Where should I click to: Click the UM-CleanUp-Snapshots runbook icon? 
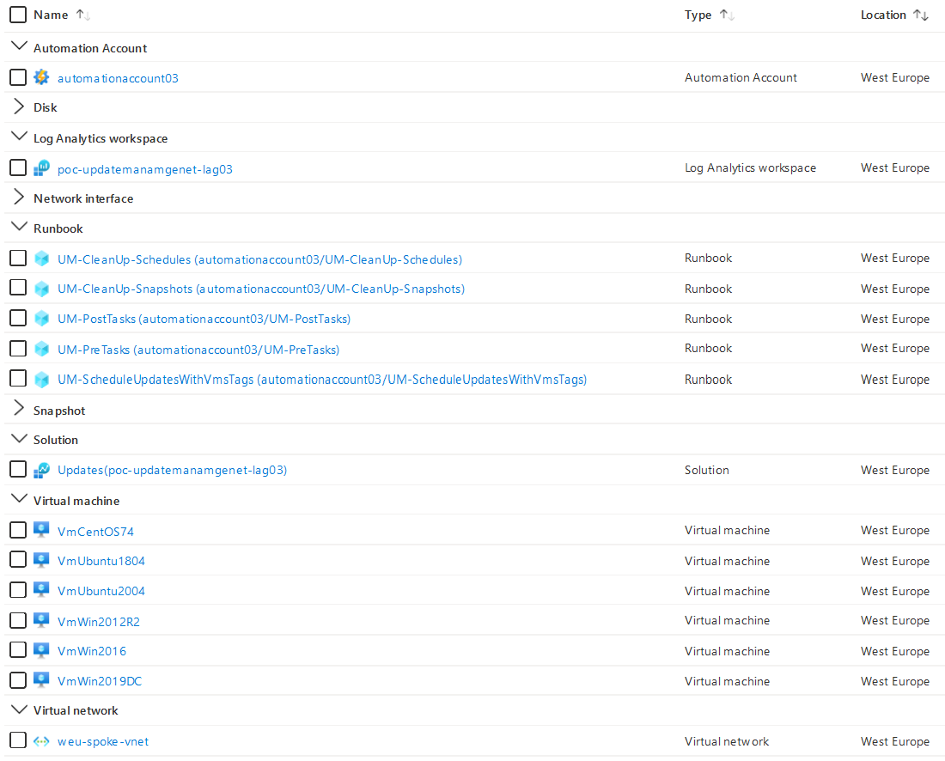click(x=41, y=289)
